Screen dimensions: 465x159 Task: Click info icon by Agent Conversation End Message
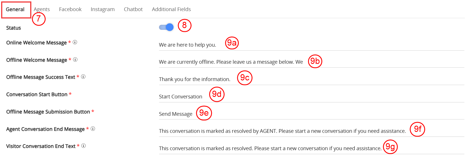93,129
